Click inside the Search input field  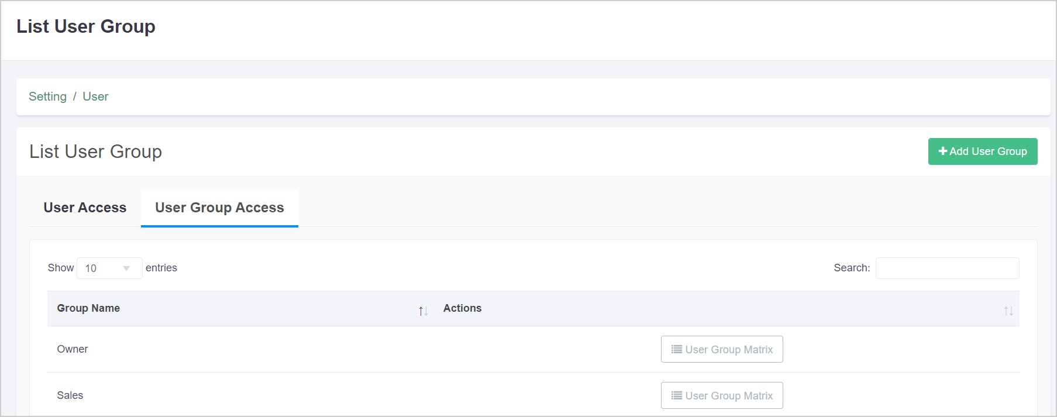946,268
